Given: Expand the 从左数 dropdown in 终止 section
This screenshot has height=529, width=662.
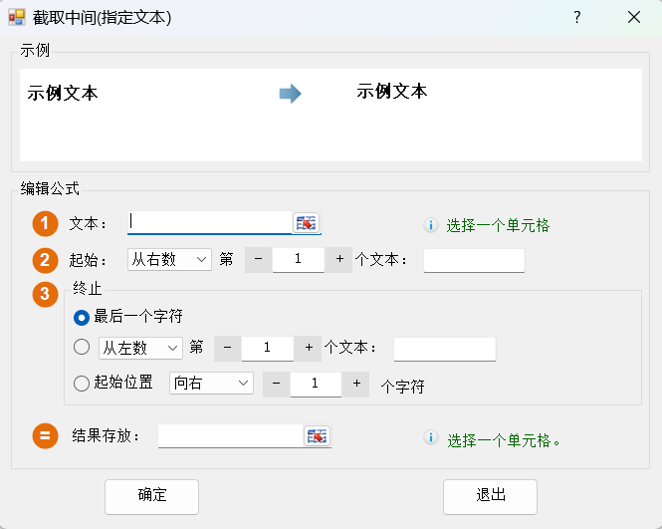Looking at the screenshot, I should click(139, 348).
